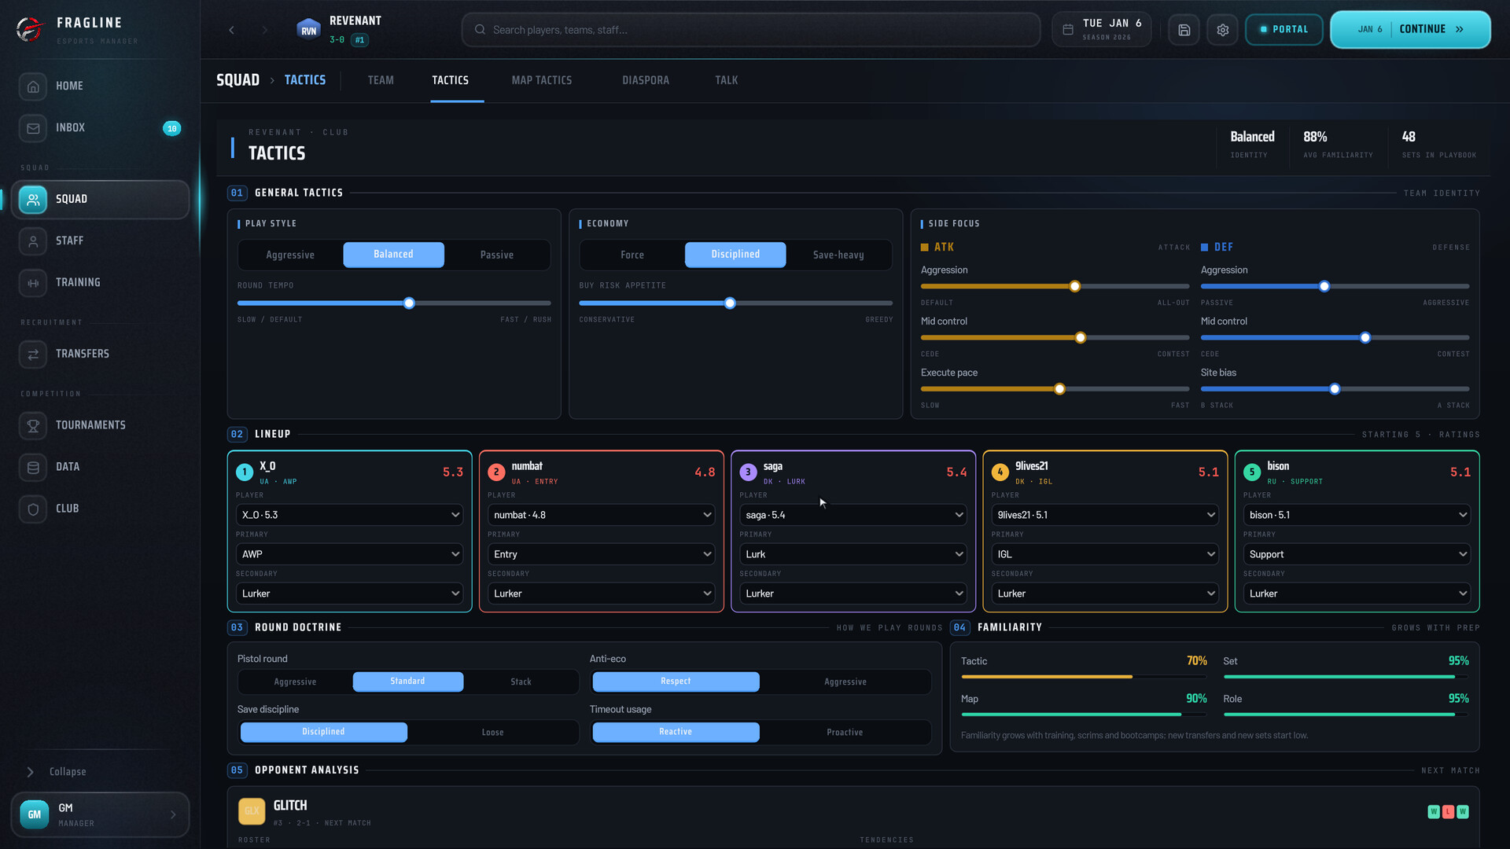Click the Continue button

coord(1410,29)
